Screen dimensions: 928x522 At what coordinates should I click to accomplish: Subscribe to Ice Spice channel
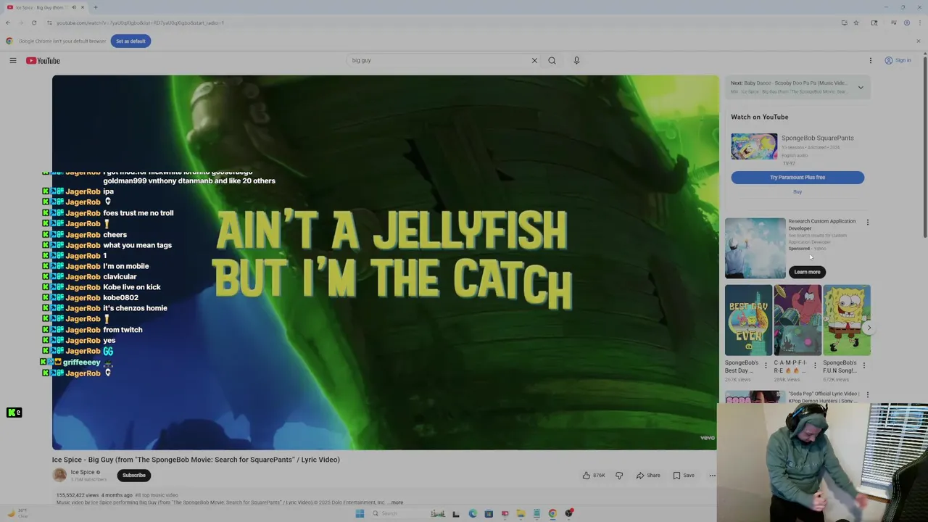coord(134,476)
